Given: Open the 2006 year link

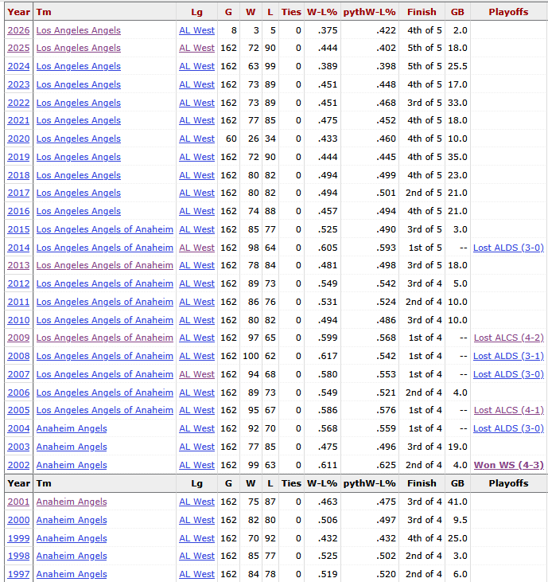Looking at the screenshot, I should coord(18,393).
